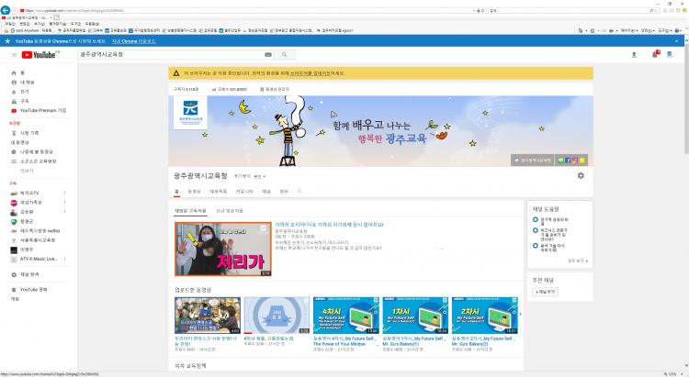Click the search magnifier button
This screenshot has height=377, width=689.
pyautogui.click(x=285, y=55)
